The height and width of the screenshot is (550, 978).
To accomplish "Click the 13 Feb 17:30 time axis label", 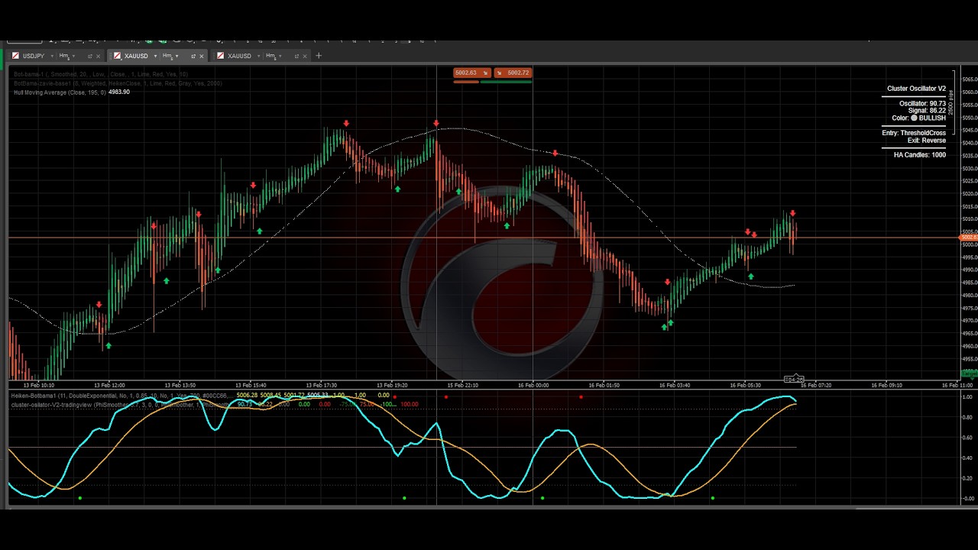I will [x=321, y=385].
